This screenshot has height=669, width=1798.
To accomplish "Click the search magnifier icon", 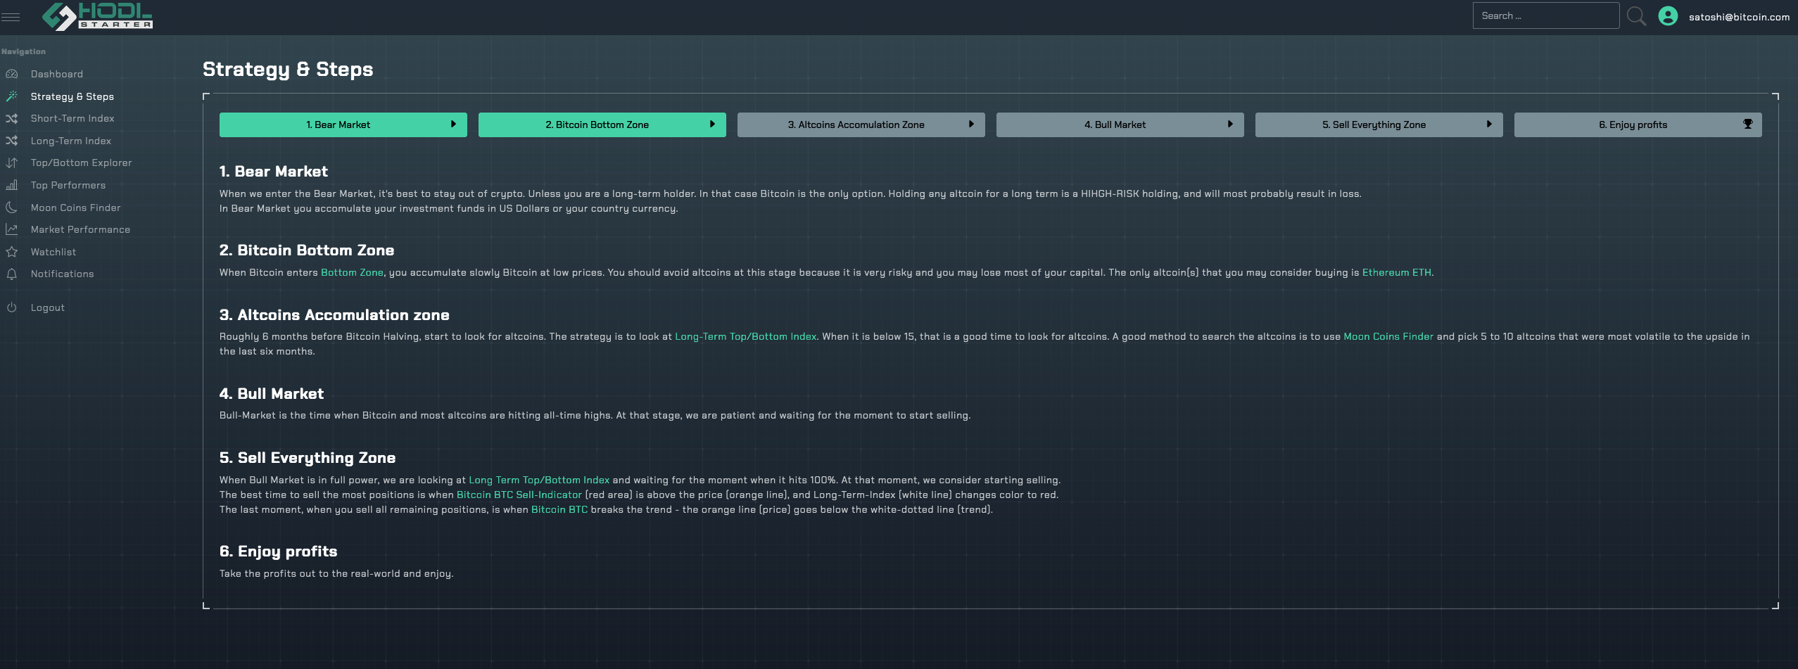I will click(x=1637, y=16).
